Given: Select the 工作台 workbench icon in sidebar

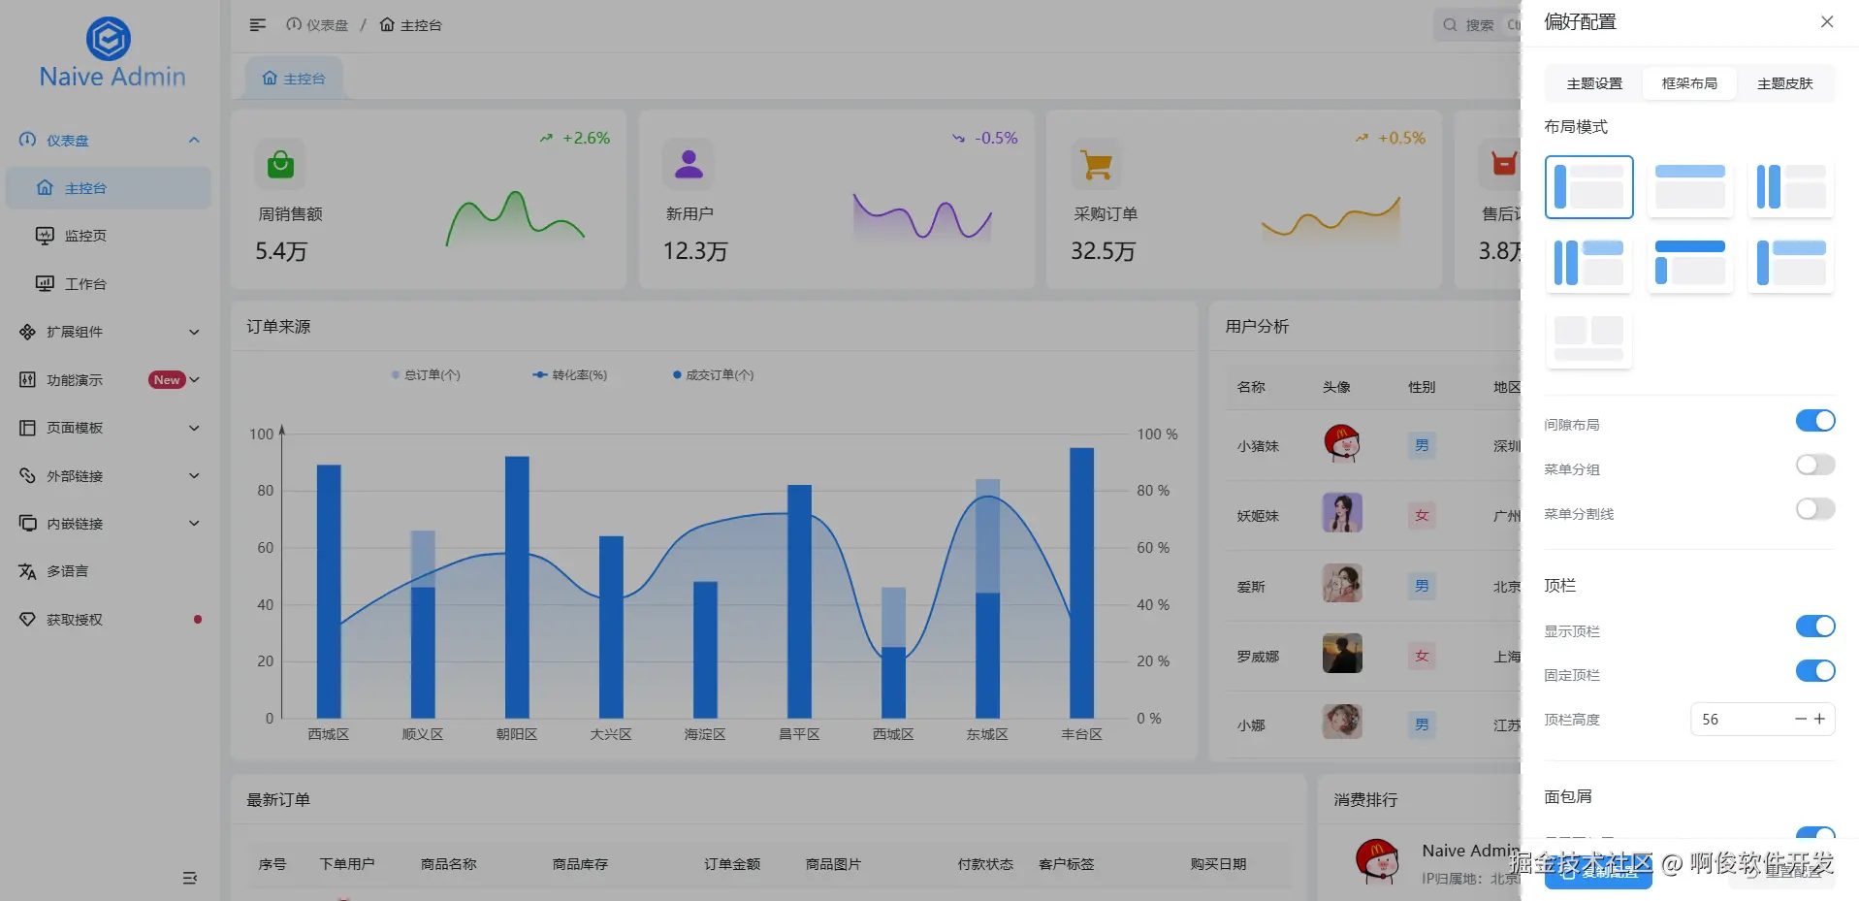Looking at the screenshot, I should pyautogui.click(x=45, y=283).
